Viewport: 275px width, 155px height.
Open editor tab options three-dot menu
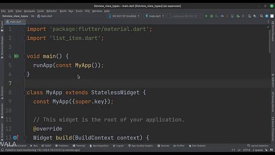point(268,22)
